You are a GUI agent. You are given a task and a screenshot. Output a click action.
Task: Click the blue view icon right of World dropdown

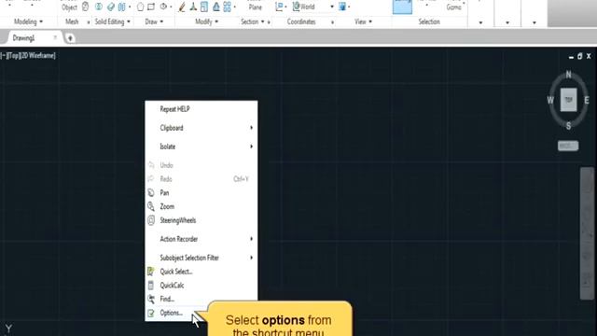[342, 7]
